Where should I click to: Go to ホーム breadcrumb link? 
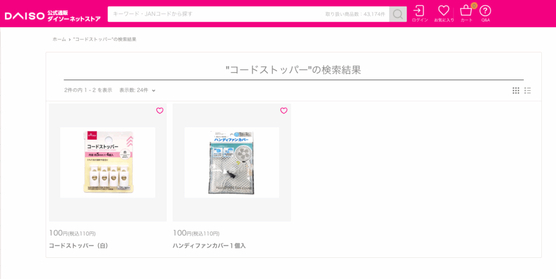tap(59, 39)
